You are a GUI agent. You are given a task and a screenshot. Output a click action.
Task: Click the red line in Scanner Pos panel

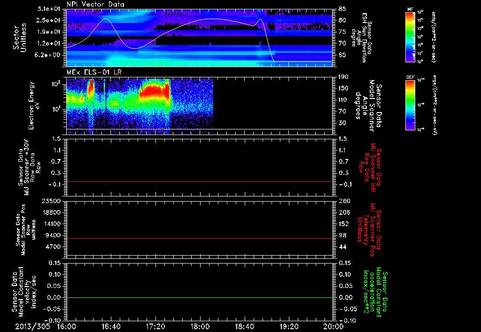point(200,238)
